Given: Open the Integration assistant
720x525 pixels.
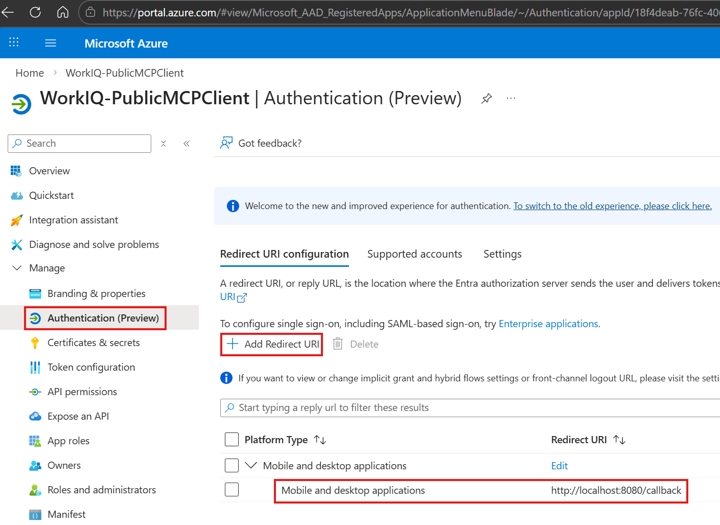Looking at the screenshot, I should coord(74,220).
